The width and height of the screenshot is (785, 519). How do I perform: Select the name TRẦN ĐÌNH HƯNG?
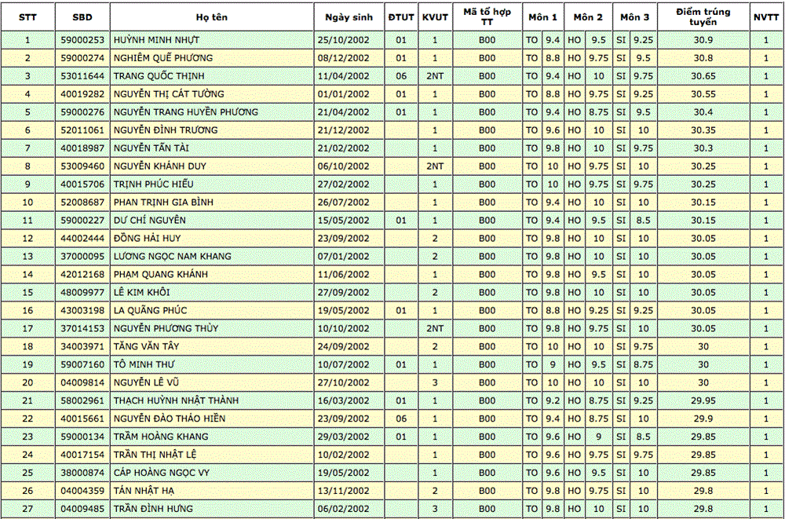click(154, 509)
